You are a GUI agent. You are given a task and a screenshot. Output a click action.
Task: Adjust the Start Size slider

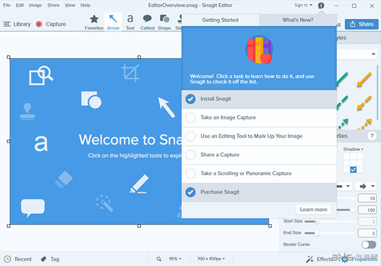coord(317,221)
